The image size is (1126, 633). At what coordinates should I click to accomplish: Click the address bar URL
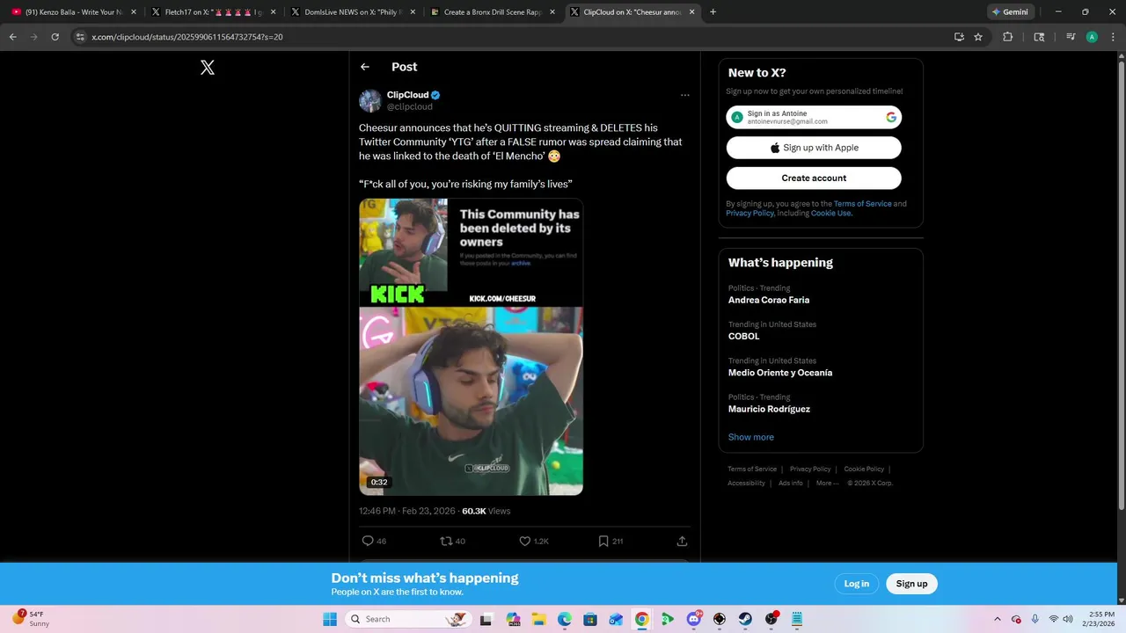(187, 37)
